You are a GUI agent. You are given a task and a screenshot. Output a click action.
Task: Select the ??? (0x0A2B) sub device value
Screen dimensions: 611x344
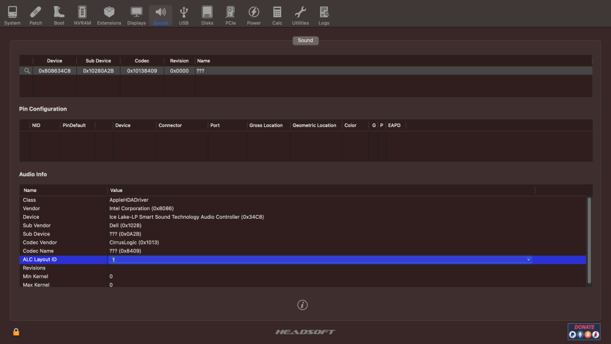[125, 234]
